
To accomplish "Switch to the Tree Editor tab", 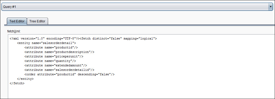I will [37, 21].
